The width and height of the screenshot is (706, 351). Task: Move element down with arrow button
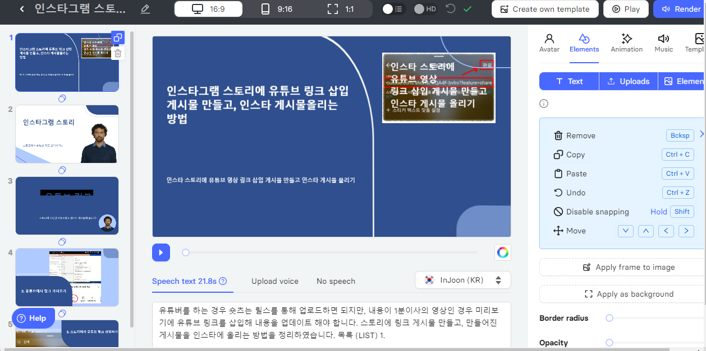point(626,231)
